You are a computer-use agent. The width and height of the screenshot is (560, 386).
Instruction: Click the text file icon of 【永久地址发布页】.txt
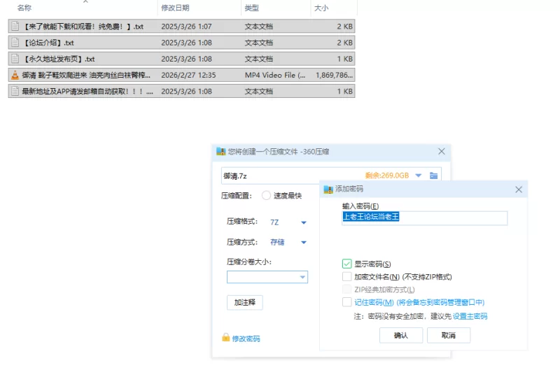point(15,59)
